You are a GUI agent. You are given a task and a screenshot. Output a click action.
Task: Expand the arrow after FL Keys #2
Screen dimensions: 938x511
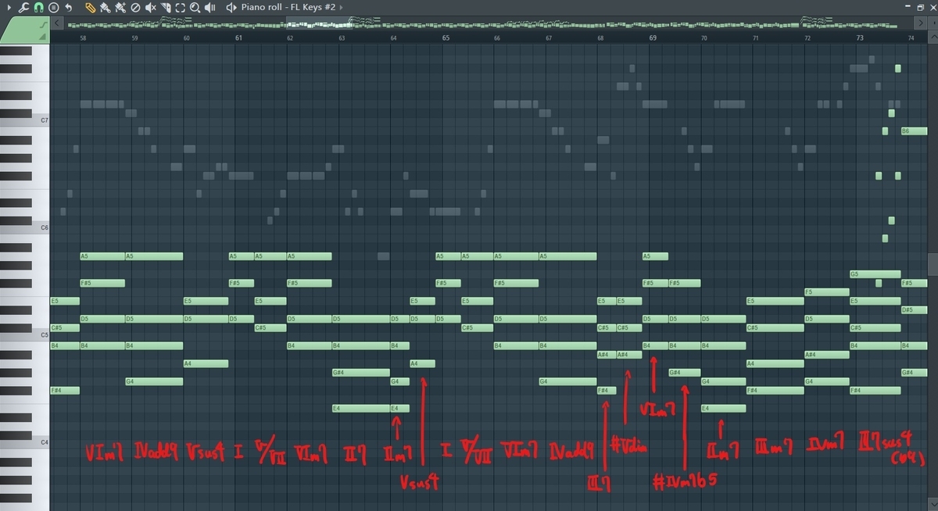click(x=341, y=7)
